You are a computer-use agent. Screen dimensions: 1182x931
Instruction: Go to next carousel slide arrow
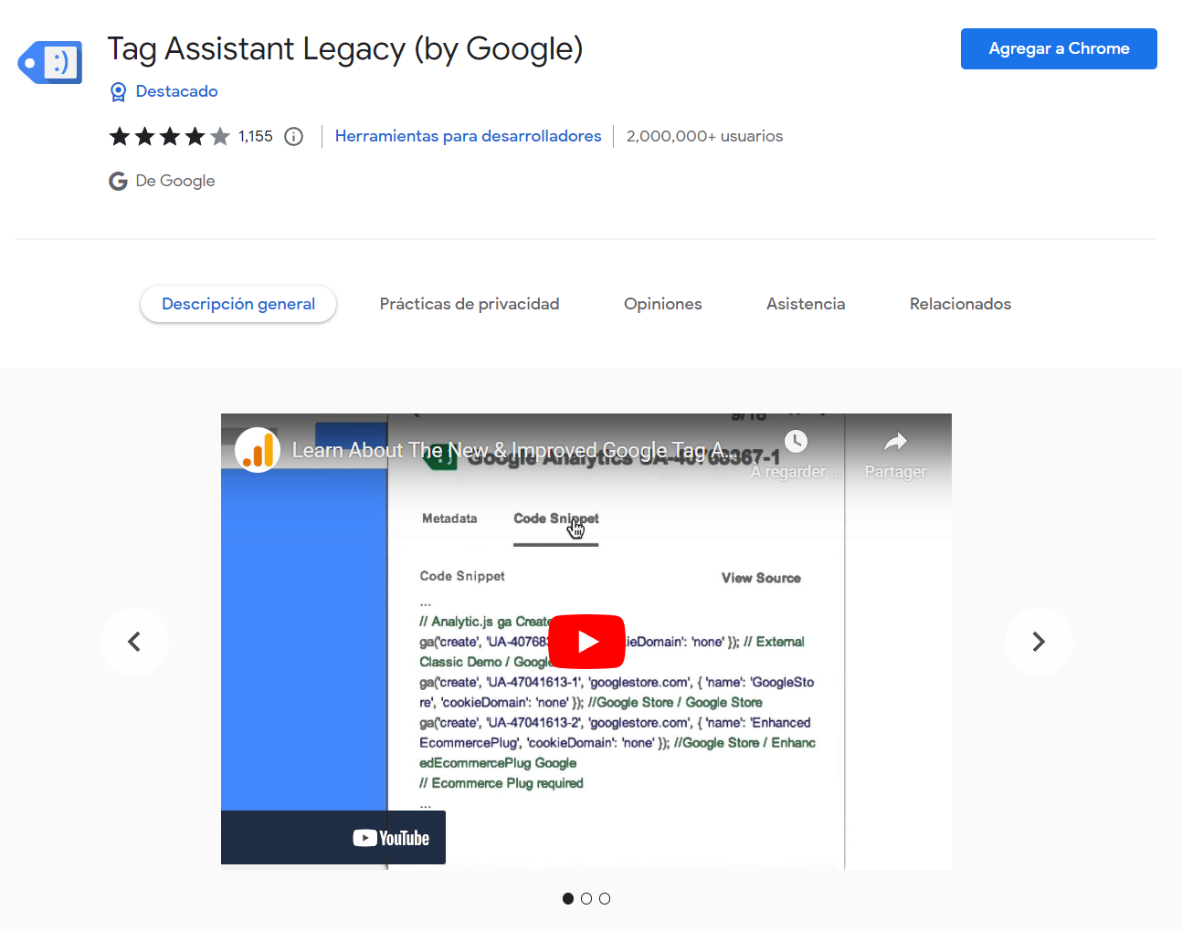[1039, 642]
